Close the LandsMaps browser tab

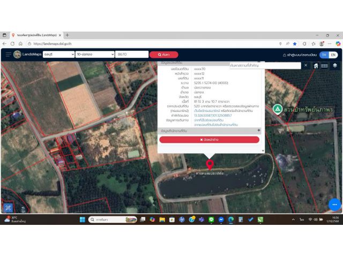click(x=60, y=35)
